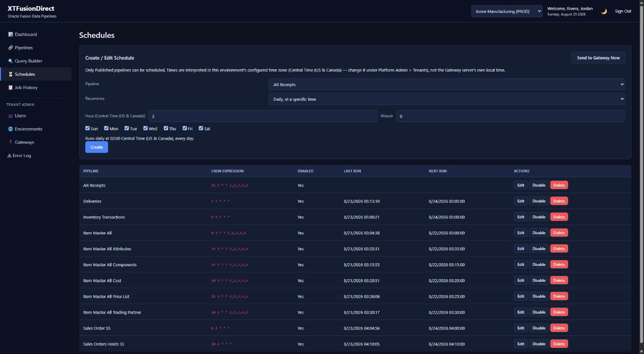Screen dimensions: 644x354
Task: Uncheck the Thu day checkbox
Action: point(166,128)
